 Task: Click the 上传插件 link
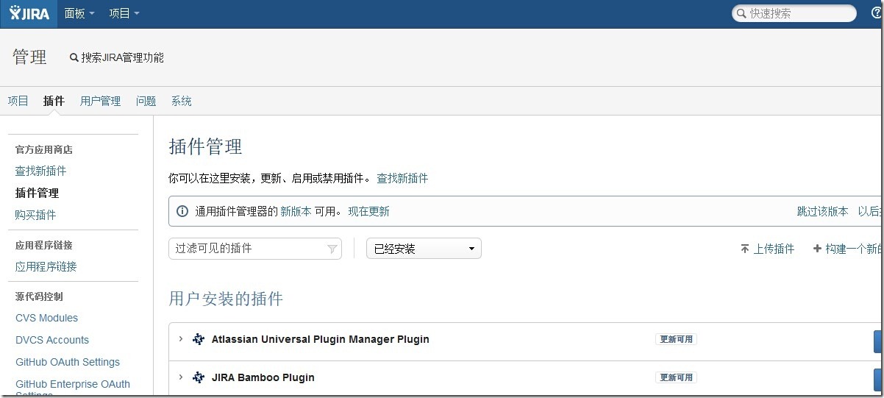tap(774, 249)
